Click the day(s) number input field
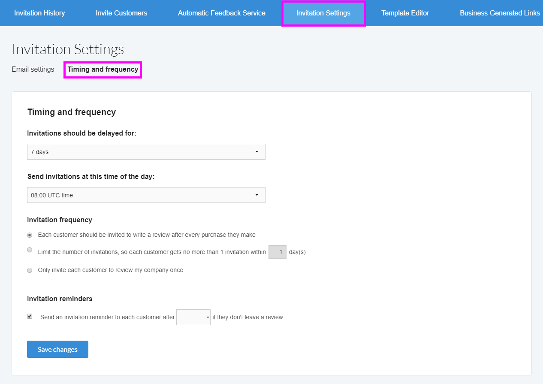Screen dimensions: 543x384 [x=278, y=252]
